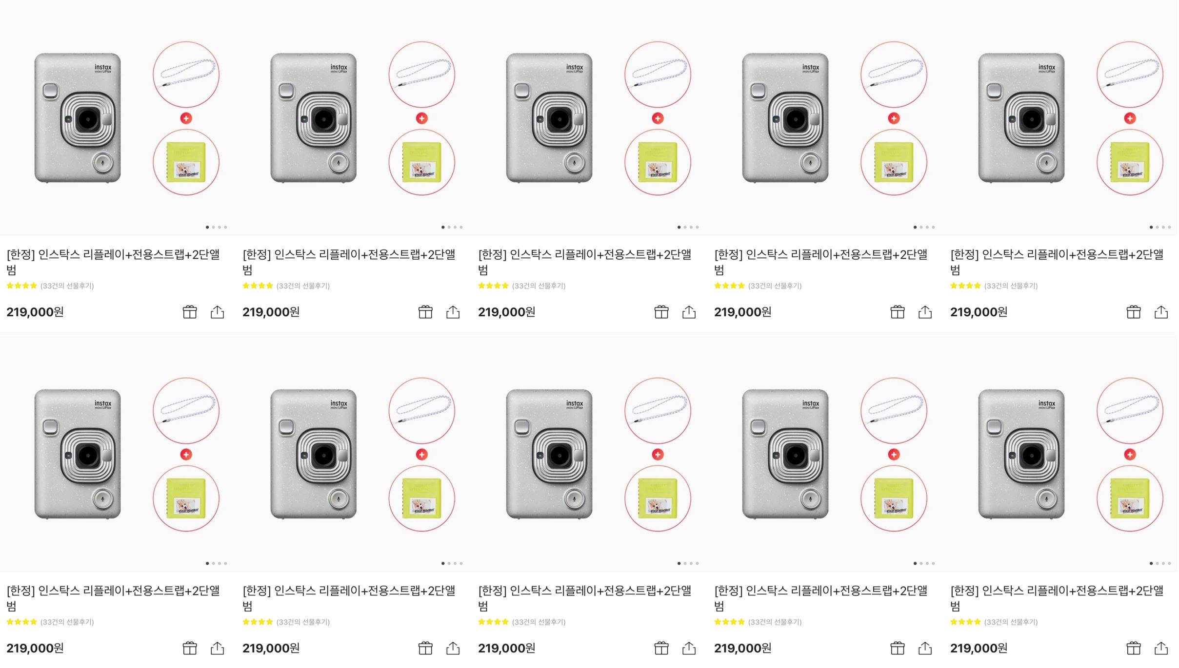This screenshot has height=668, width=1179.
Task: Open top-row first product title link
Action: [x=113, y=262]
